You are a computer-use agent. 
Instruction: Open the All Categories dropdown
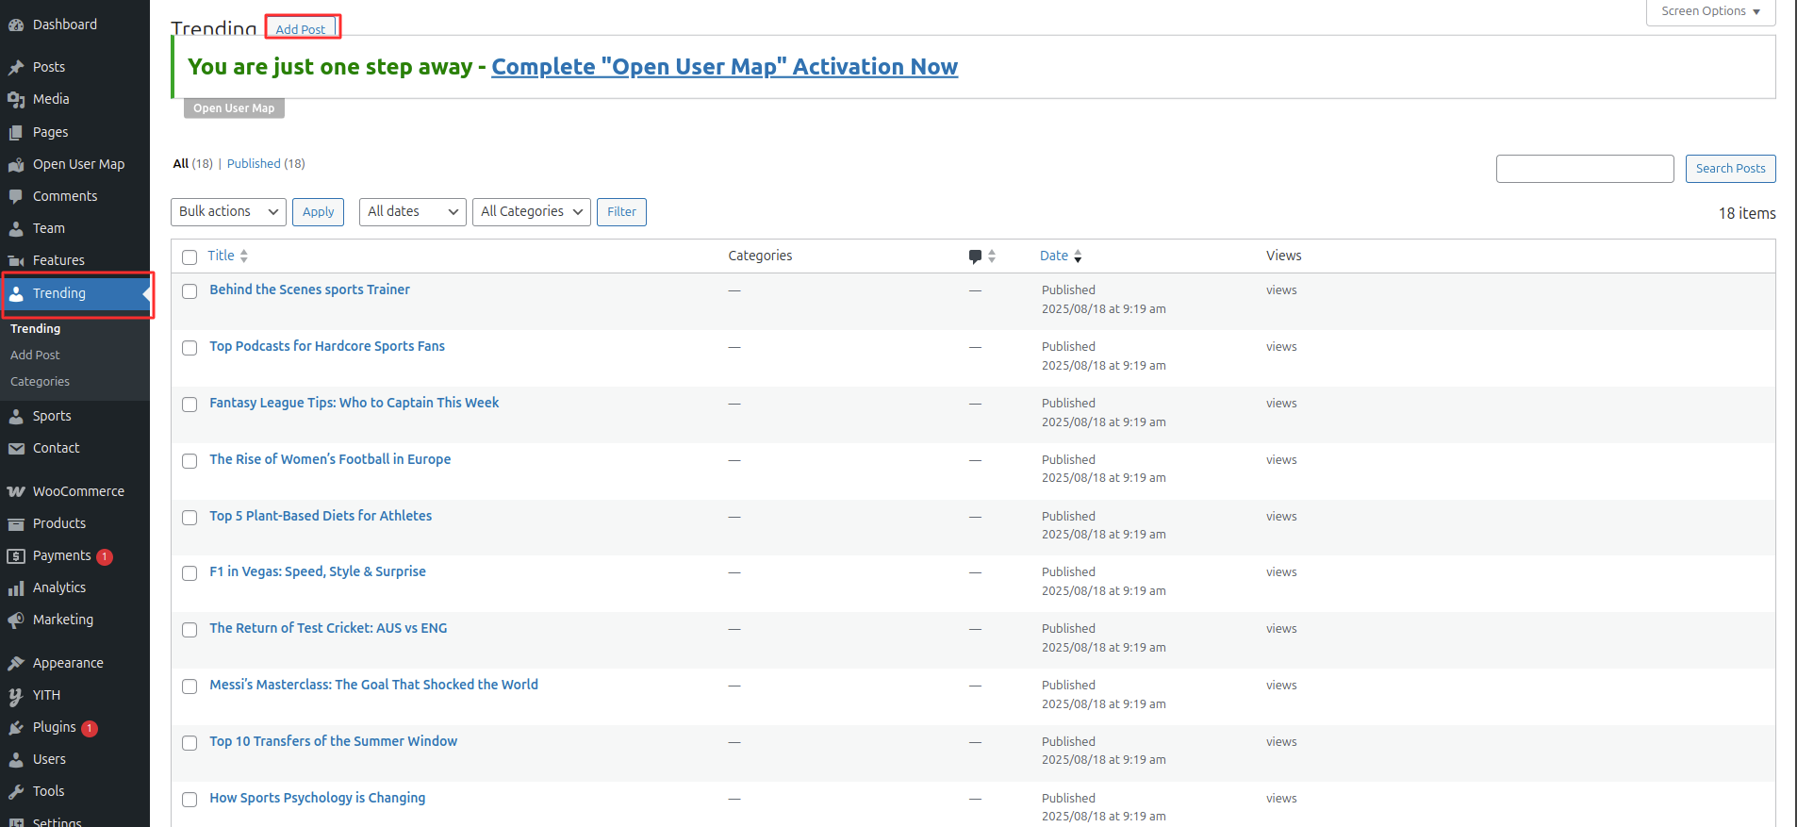(531, 212)
